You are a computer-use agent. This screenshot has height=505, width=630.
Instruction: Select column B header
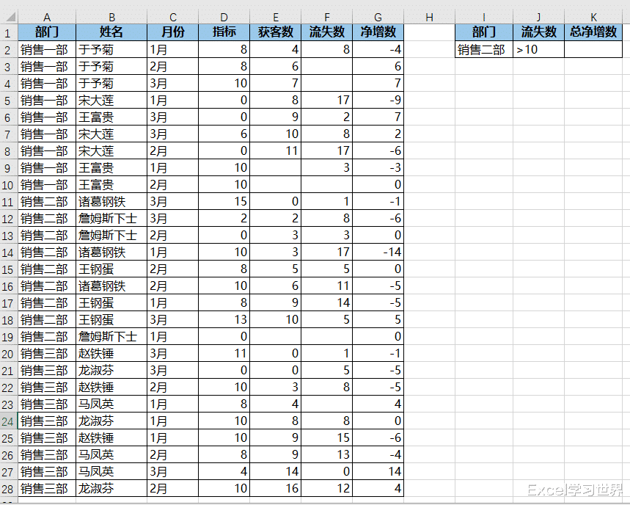point(111,18)
